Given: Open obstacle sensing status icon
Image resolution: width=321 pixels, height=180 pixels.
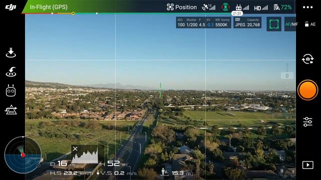Looking at the screenshot, I should pos(225,7).
